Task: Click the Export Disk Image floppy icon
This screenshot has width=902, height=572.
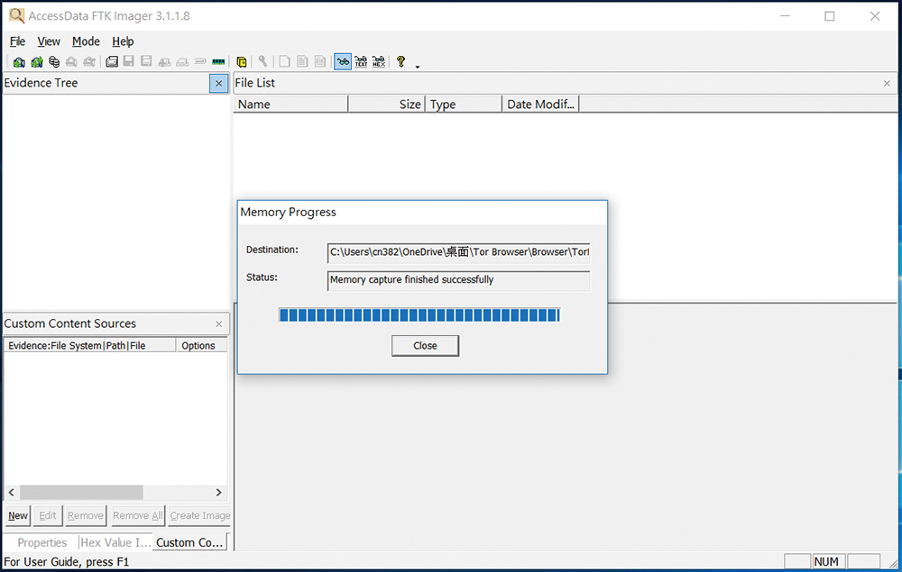Action: click(129, 61)
